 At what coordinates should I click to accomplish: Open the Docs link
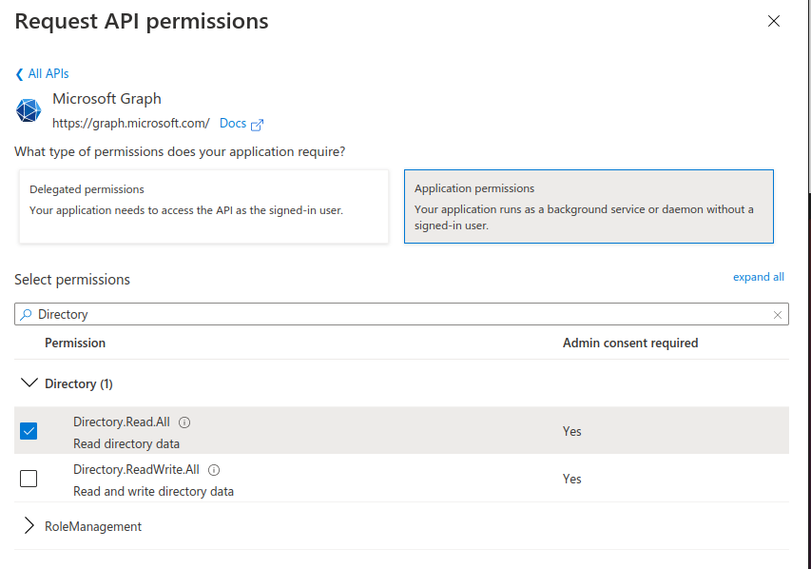pos(233,124)
